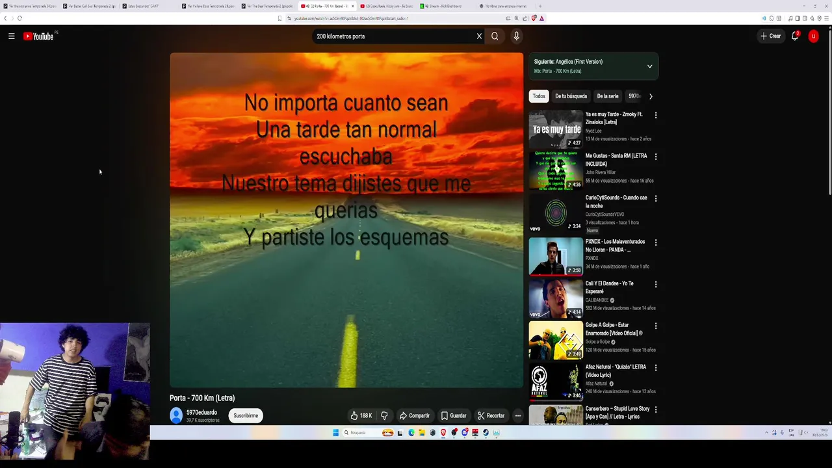This screenshot has height=468, width=832.
Task: Open options for Golpe A Golpe video
Action: pos(655,326)
